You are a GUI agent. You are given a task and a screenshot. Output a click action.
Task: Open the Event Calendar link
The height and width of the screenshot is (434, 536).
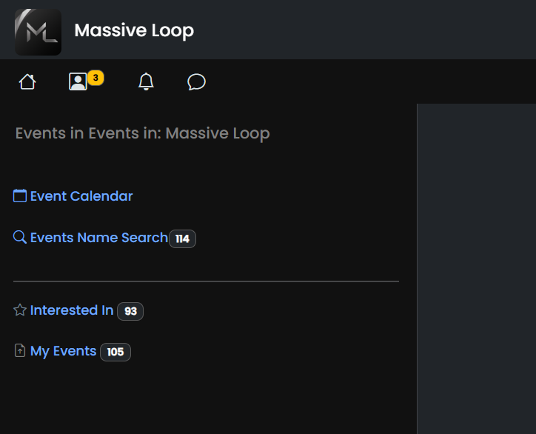(x=81, y=196)
